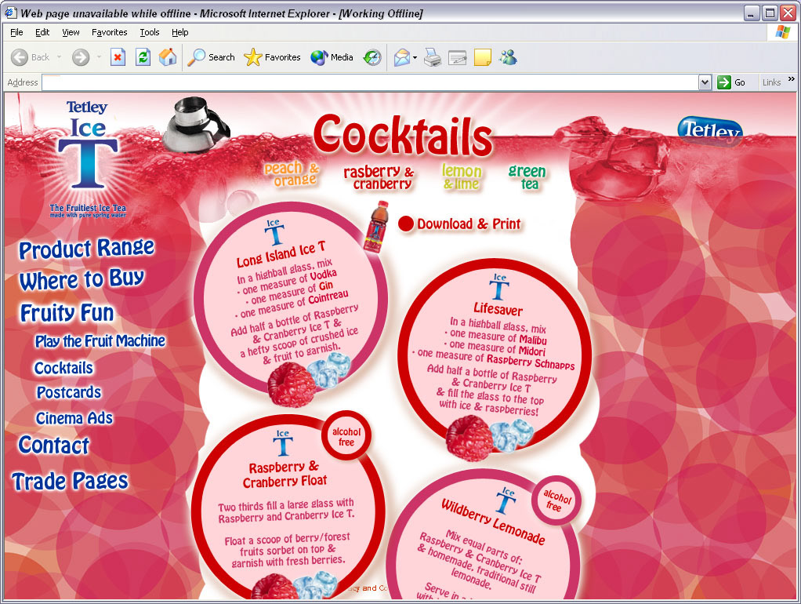The image size is (801, 604).
Task: Click the Lifesaver recipe title
Action: pos(498,309)
